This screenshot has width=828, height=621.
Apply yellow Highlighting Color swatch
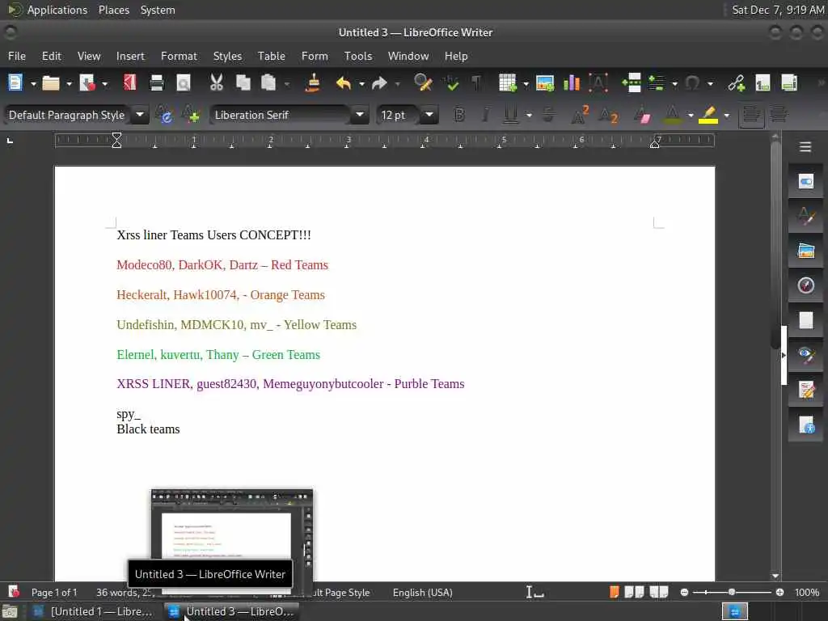(x=708, y=115)
